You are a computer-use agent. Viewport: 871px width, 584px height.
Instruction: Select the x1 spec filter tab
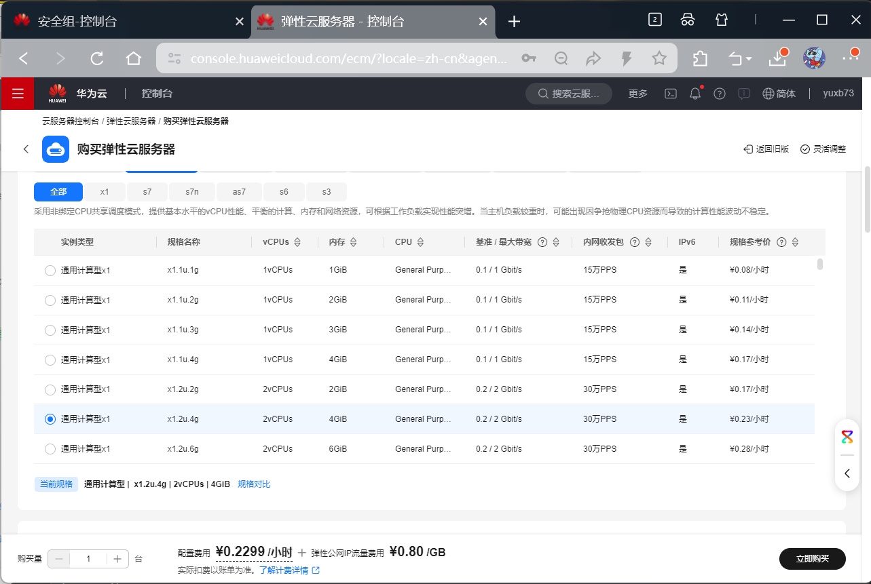105,192
